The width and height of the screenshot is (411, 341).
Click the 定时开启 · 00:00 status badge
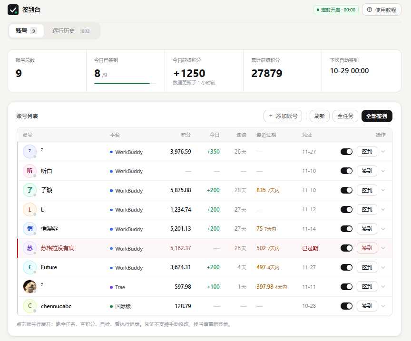tap(336, 10)
